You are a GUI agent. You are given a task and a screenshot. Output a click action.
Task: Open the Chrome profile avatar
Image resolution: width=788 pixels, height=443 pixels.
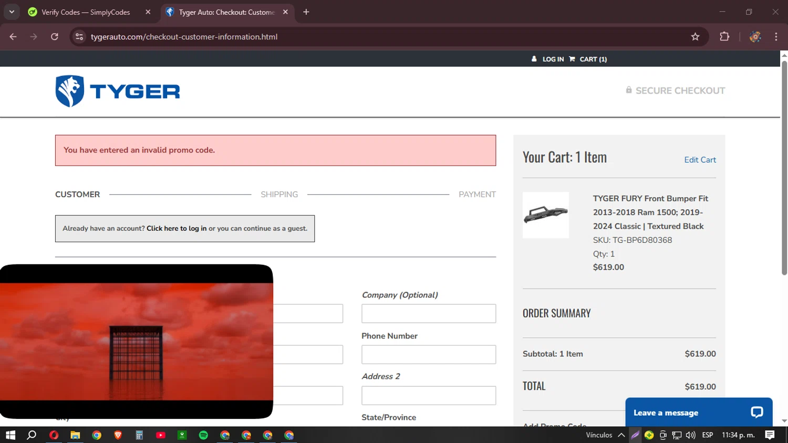click(x=755, y=37)
